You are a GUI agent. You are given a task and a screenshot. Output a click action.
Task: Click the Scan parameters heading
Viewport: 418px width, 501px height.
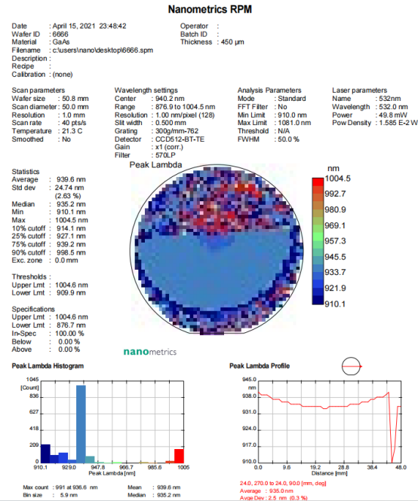tap(38, 90)
